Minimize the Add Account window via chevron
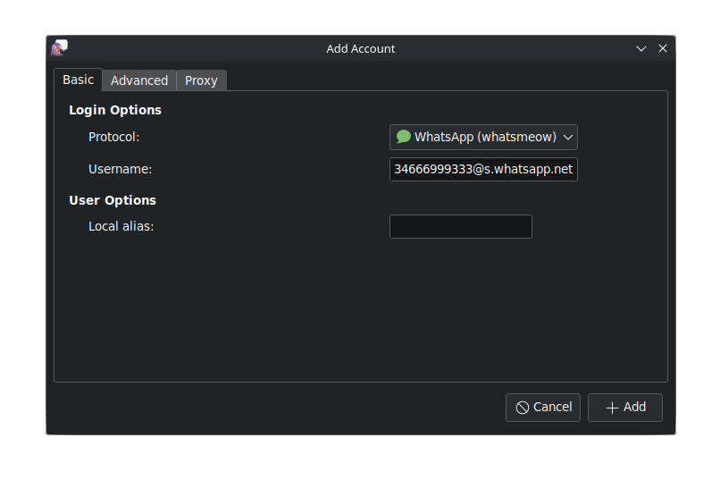This screenshot has height=480, width=720. pos(641,48)
